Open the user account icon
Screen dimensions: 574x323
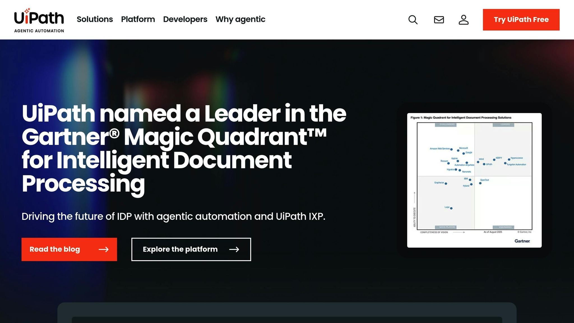coord(464,20)
